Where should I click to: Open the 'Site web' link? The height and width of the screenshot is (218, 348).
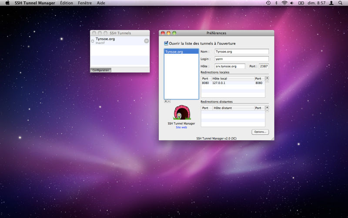tap(181, 127)
